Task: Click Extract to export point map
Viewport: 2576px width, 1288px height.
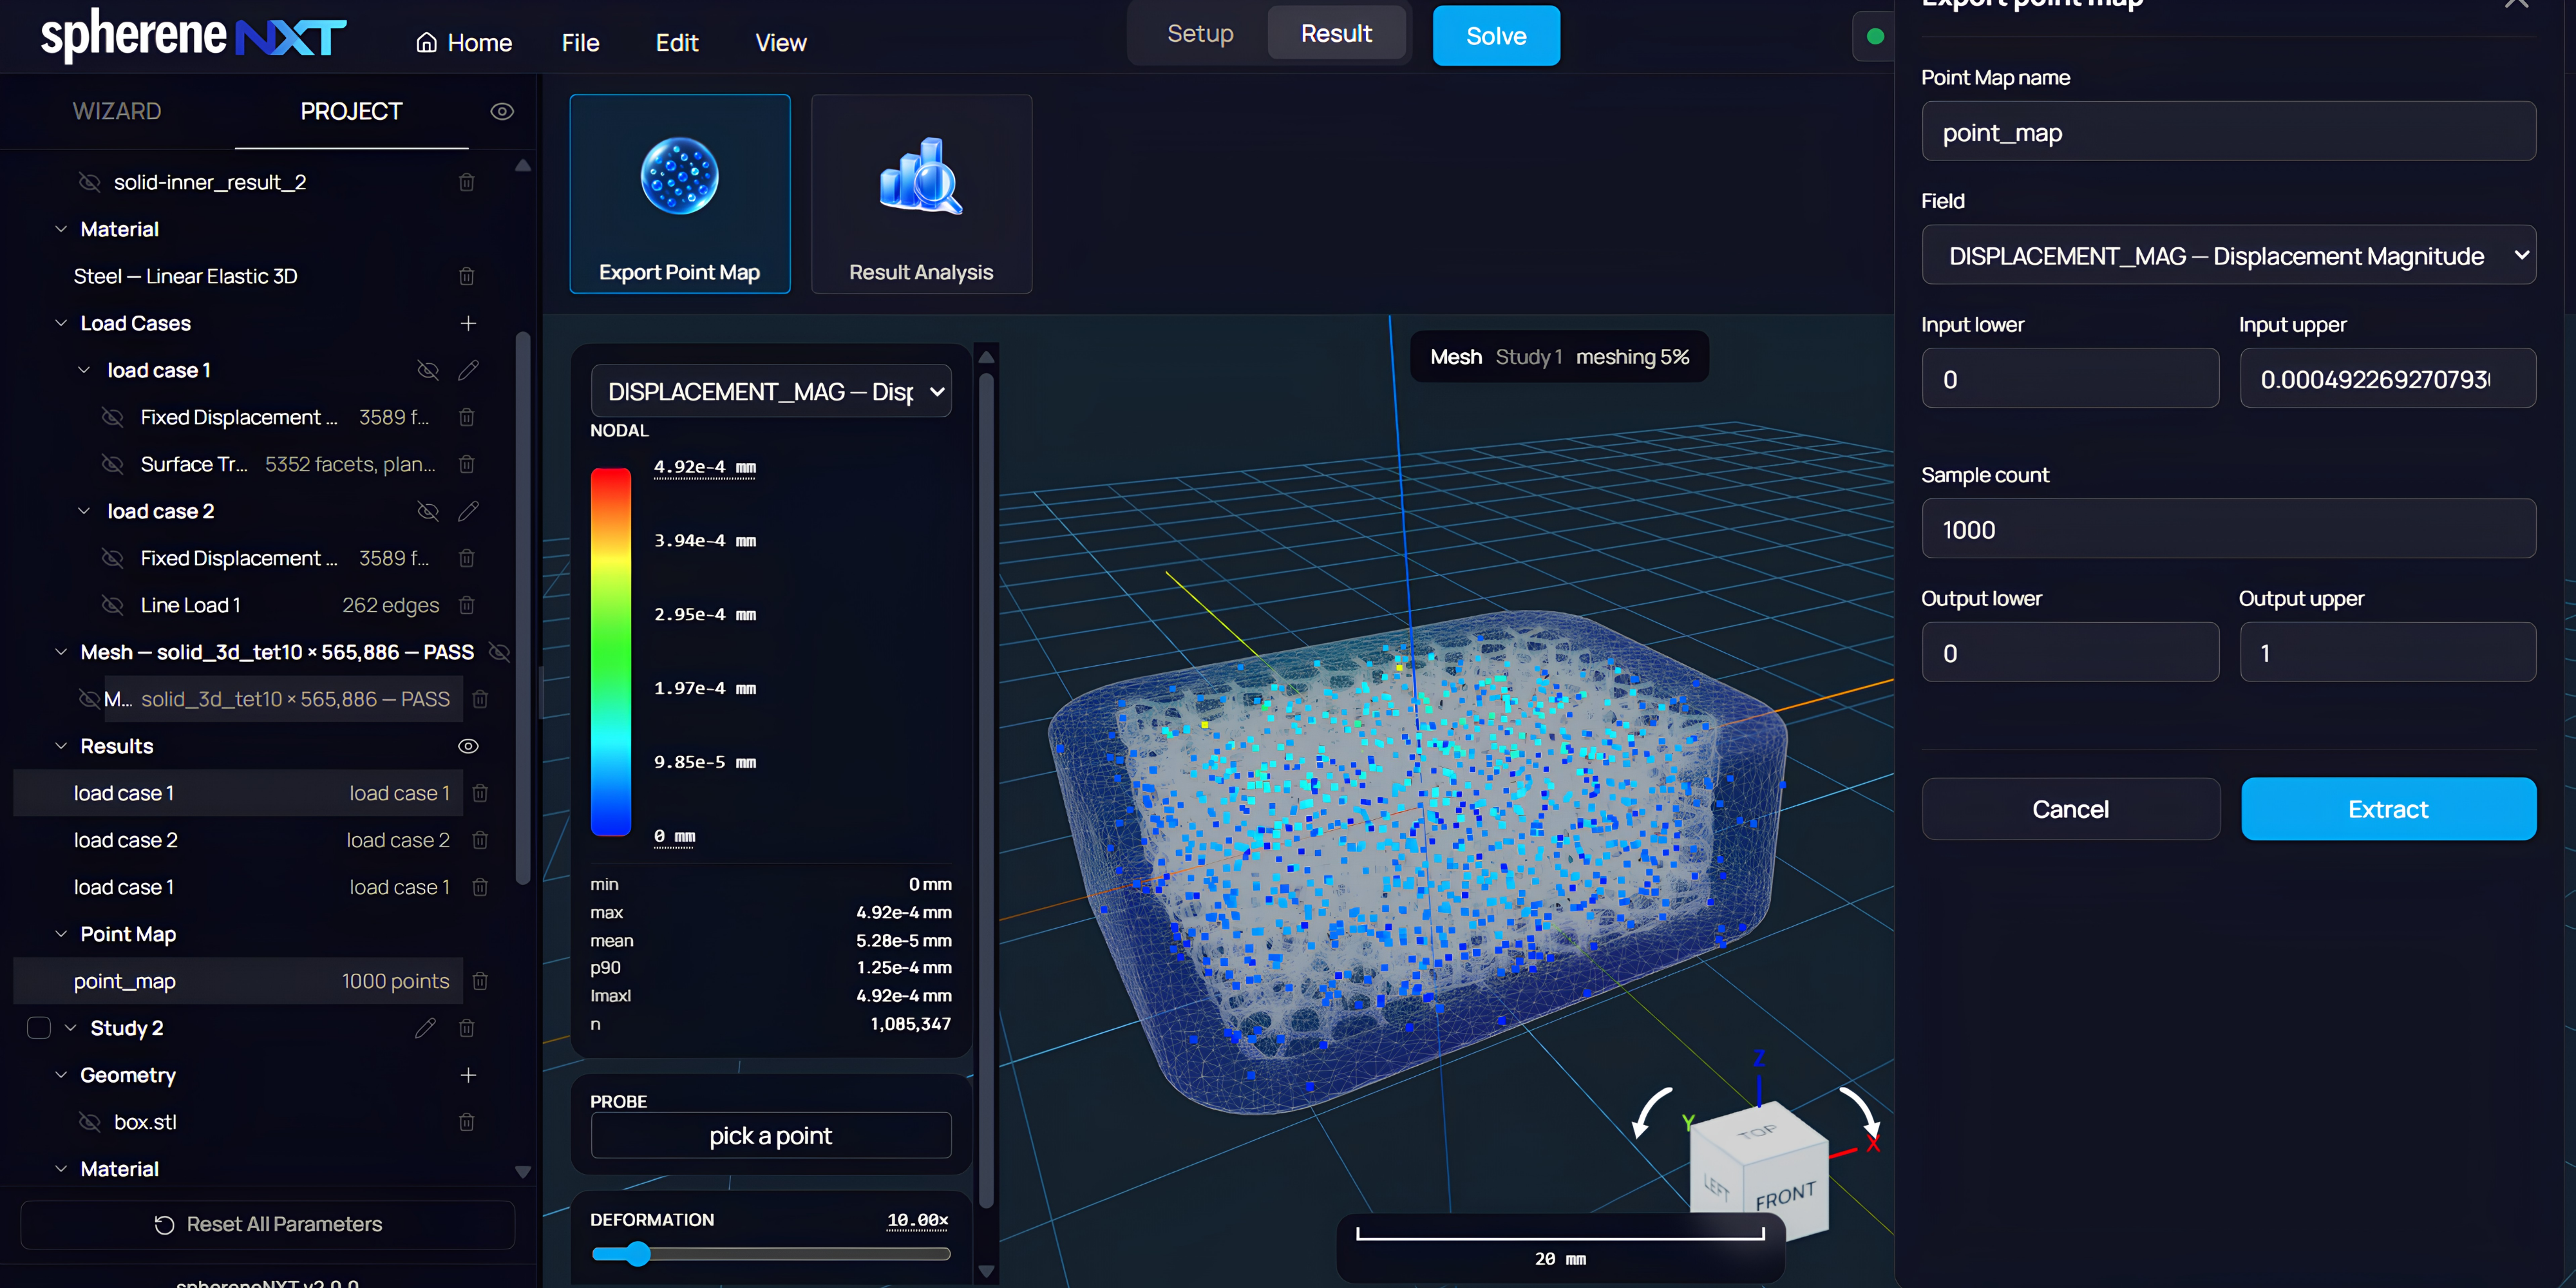Action: (x=2388, y=809)
